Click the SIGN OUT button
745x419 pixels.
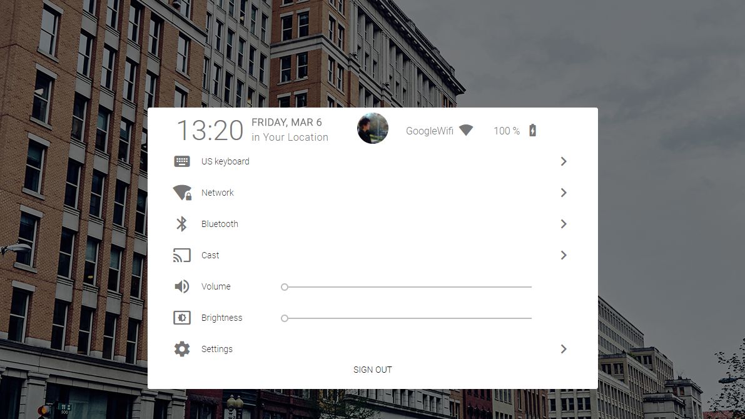(373, 370)
